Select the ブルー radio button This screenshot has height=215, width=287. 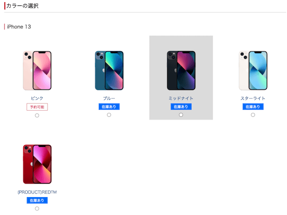[x=109, y=115]
